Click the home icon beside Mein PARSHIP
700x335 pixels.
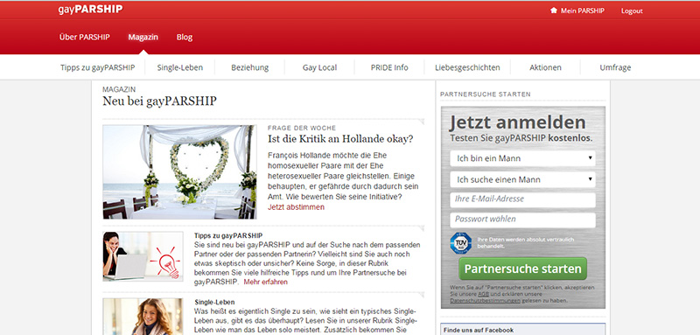coord(554,10)
